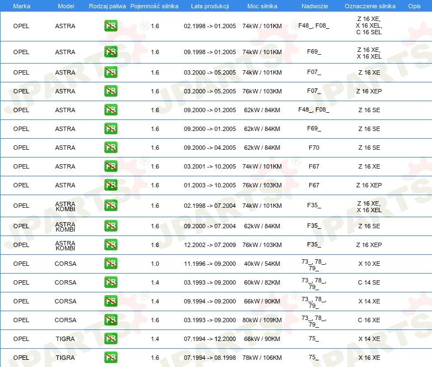The image size is (432, 367).
Task: Click the fuel icon in the TIGRA 1.4 row
Action: pos(110,339)
